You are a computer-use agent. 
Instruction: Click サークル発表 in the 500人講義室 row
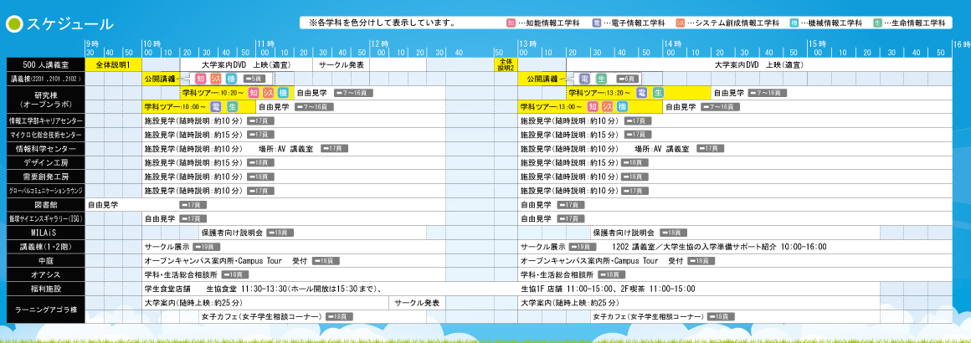(342, 64)
